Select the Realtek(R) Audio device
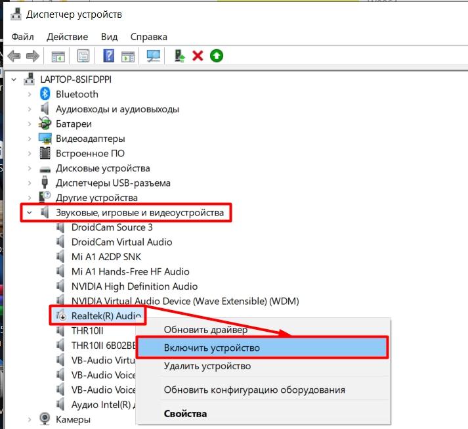468x429 pixels. 106,316
